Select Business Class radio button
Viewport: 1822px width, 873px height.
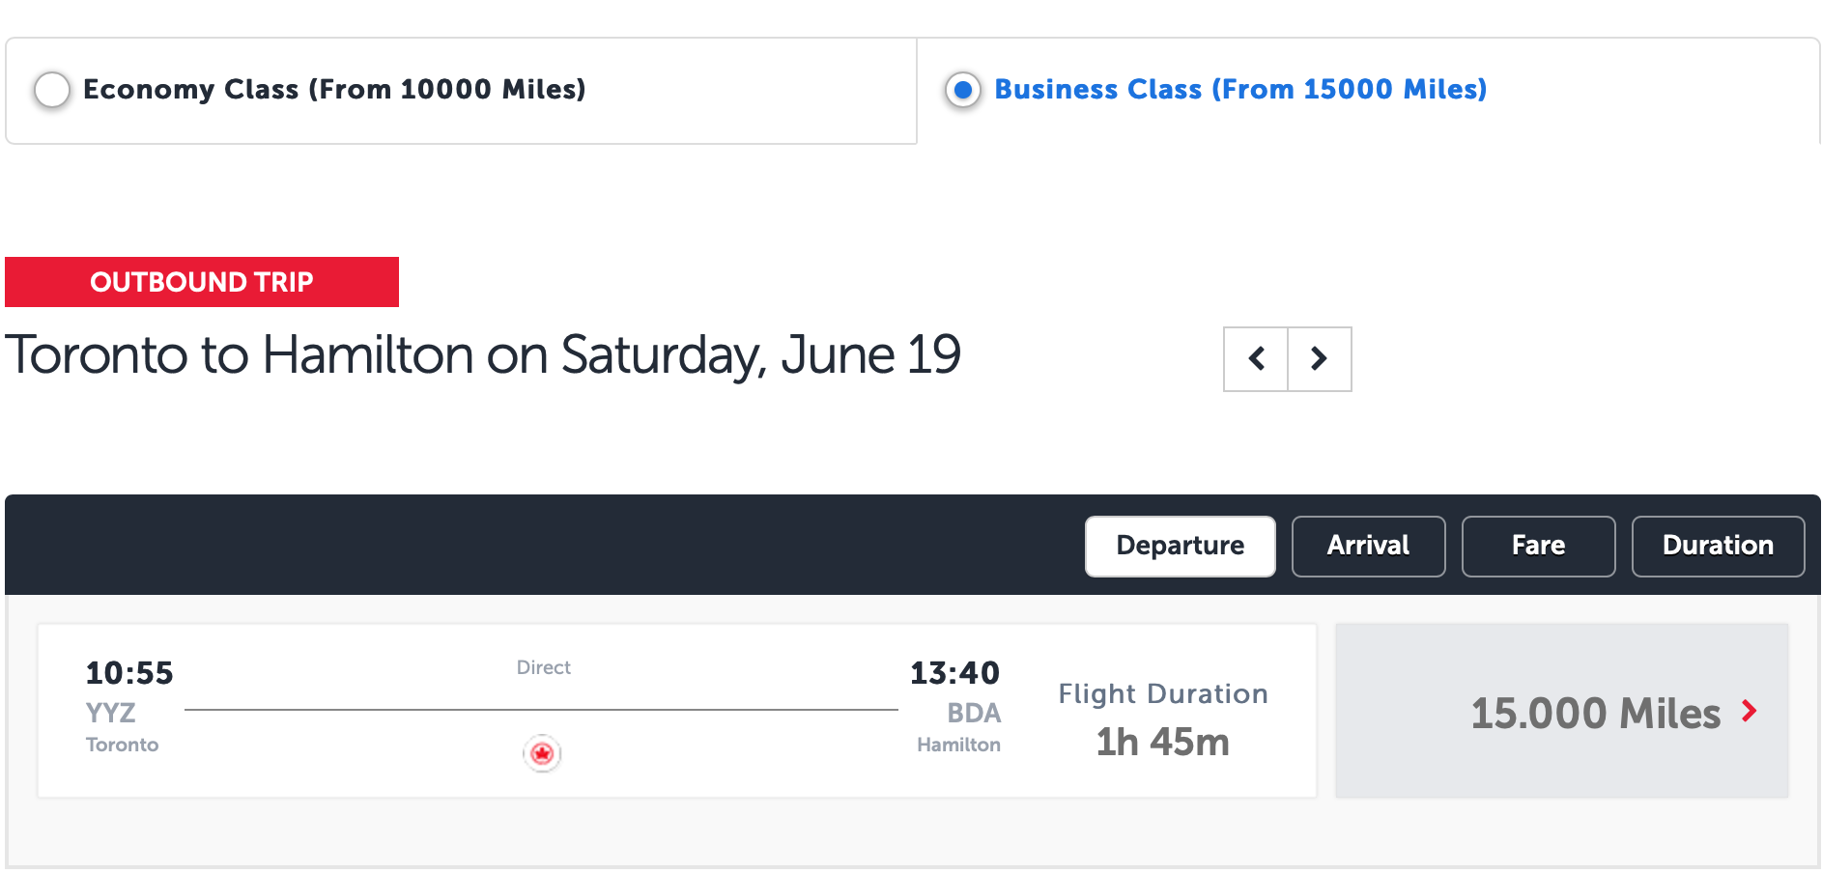tap(963, 90)
